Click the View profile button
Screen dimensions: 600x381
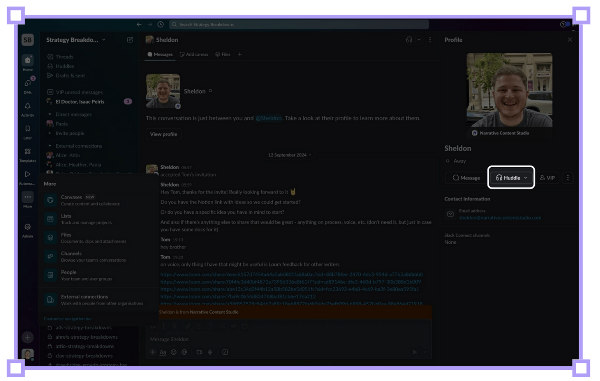(x=163, y=134)
